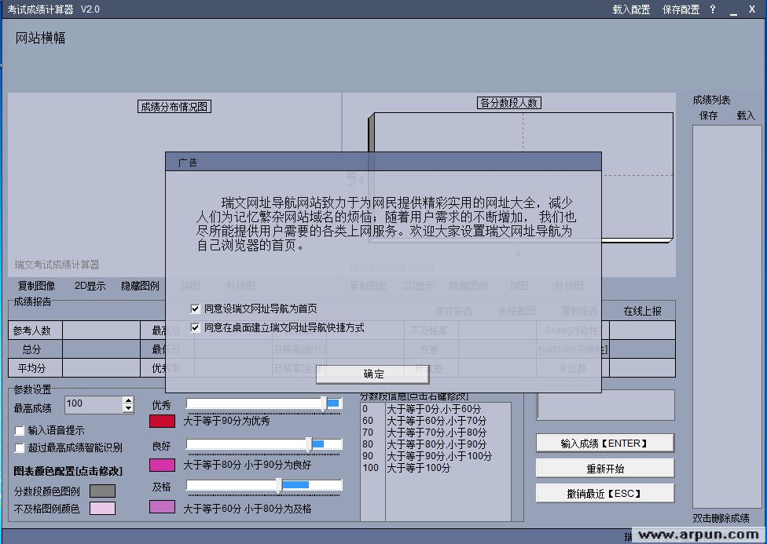Open the help question mark icon
The image size is (767, 544).
[x=713, y=9]
